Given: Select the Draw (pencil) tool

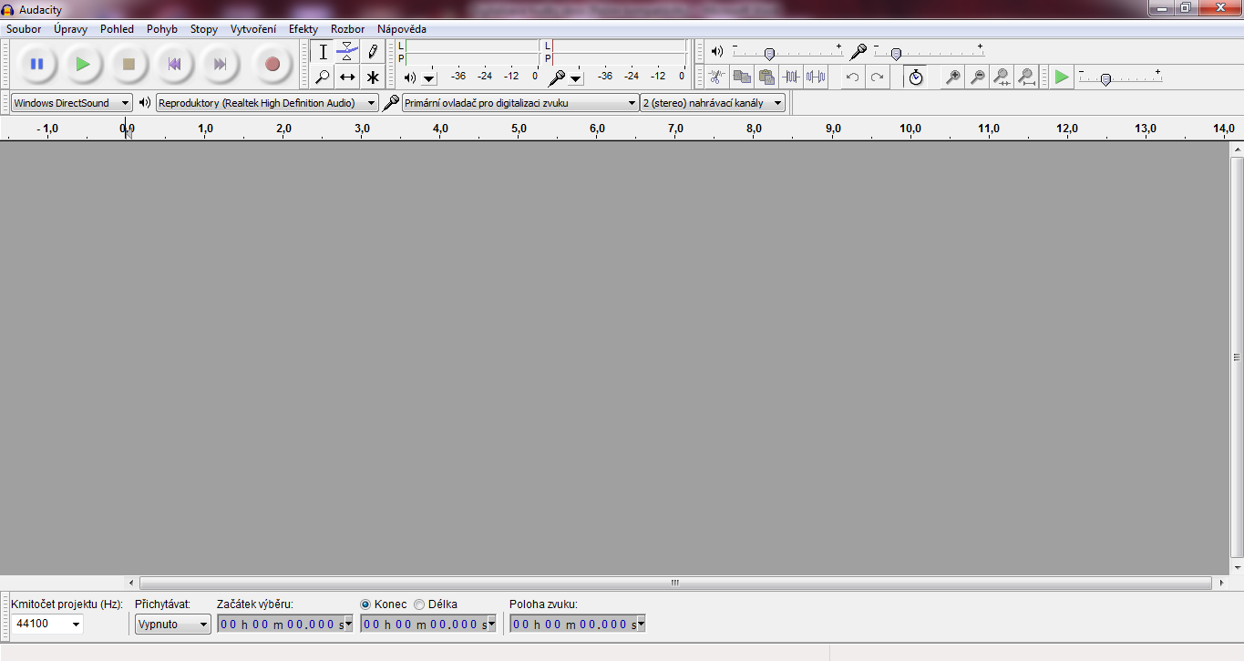Looking at the screenshot, I should (x=372, y=52).
